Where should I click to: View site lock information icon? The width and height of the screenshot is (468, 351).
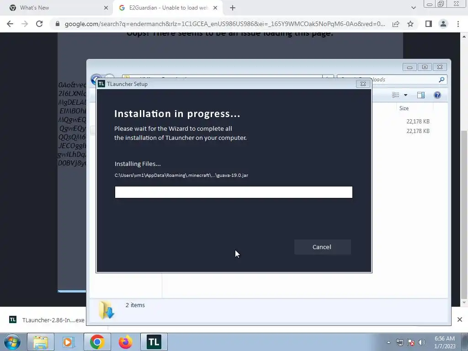pos(58,24)
